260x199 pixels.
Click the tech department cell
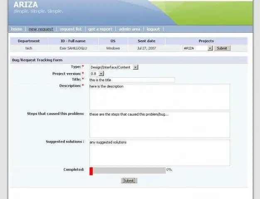(29, 48)
